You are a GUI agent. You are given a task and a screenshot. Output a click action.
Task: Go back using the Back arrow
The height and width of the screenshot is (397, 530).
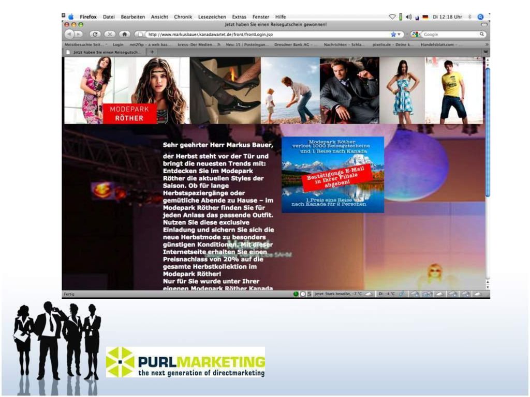(69, 34)
